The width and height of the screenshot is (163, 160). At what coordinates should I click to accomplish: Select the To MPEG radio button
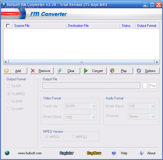(9, 94)
